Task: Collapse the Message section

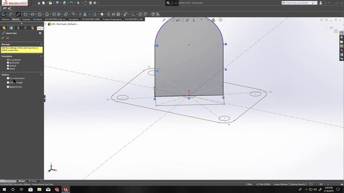Action: coord(41,44)
